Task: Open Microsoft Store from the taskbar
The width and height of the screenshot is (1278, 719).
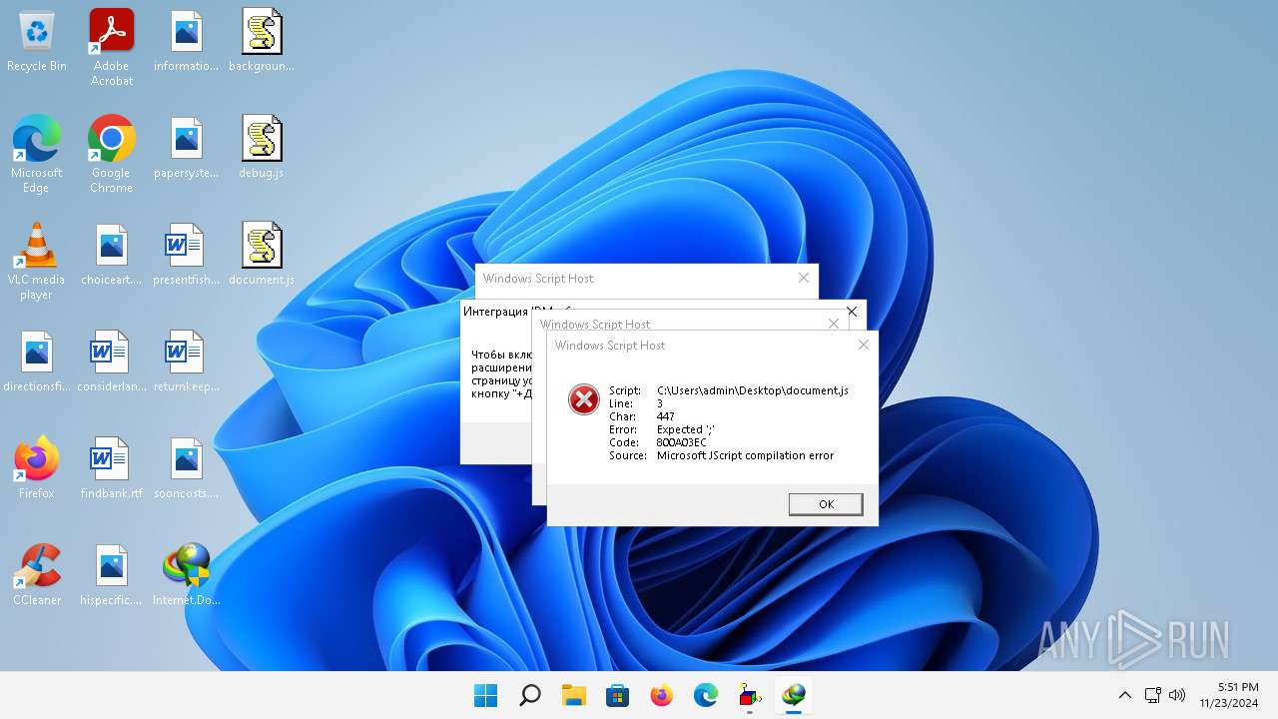Action: 618,695
